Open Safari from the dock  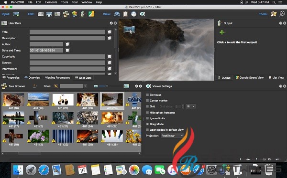[x=44, y=170]
